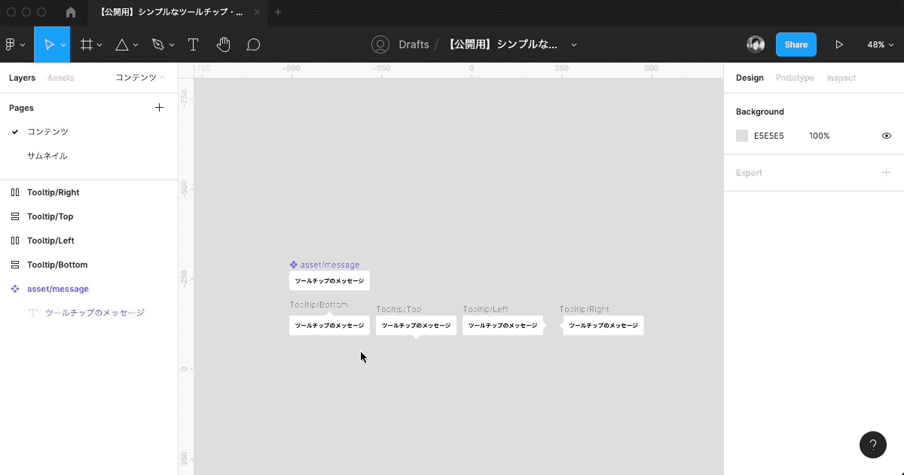Select the Move tool

[x=50, y=44]
